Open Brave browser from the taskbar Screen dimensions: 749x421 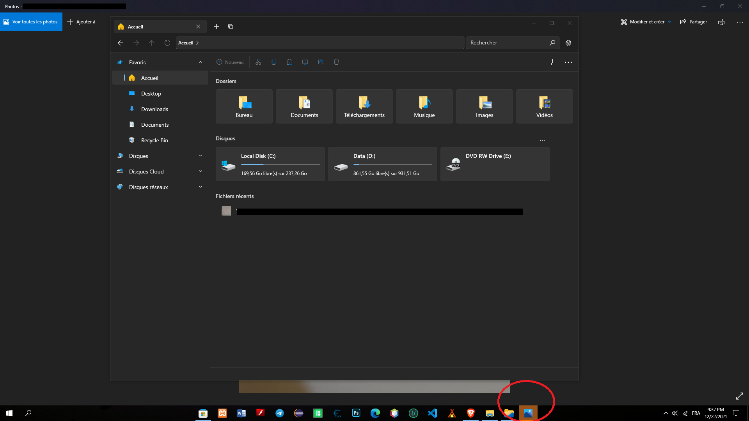(471, 413)
